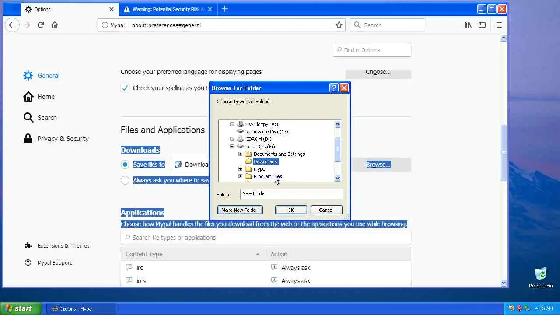The height and width of the screenshot is (315, 560).
Task: Go back with the browser back arrow
Action: (x=12, y=25)
